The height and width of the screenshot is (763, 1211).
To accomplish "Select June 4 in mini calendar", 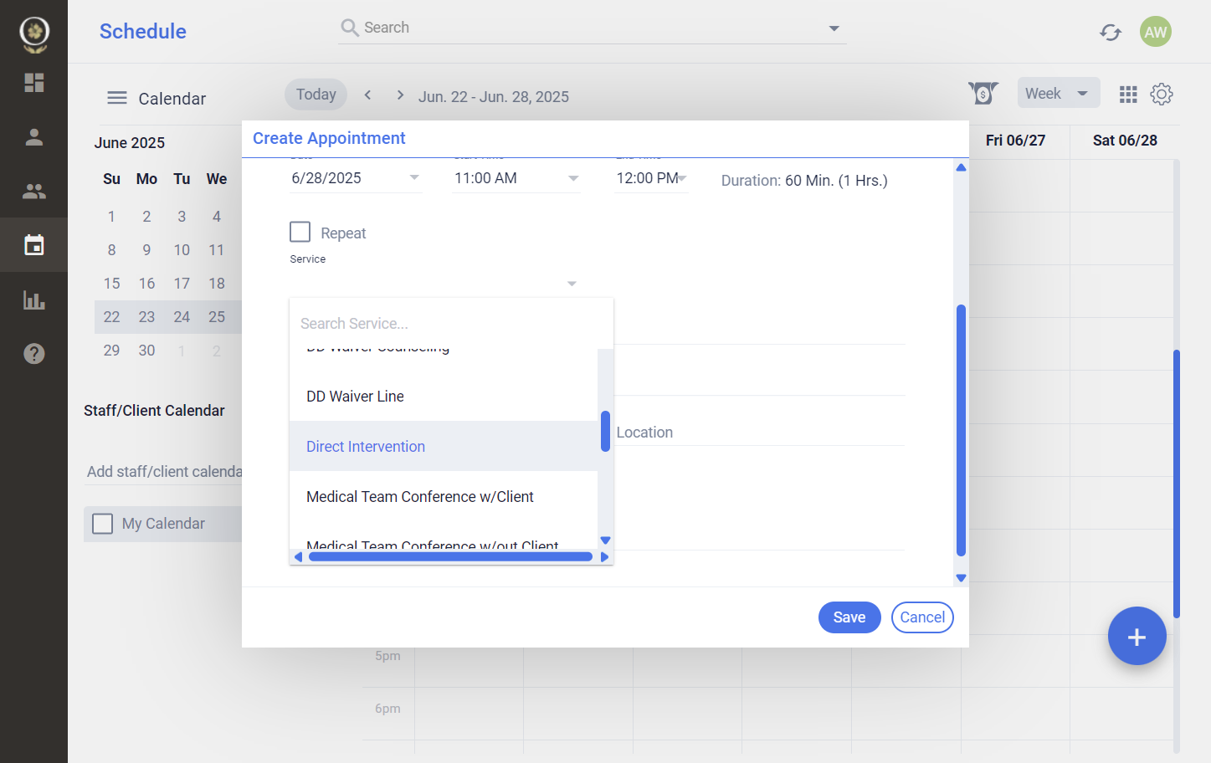I will pyautogui.click(x=217, y=217).
